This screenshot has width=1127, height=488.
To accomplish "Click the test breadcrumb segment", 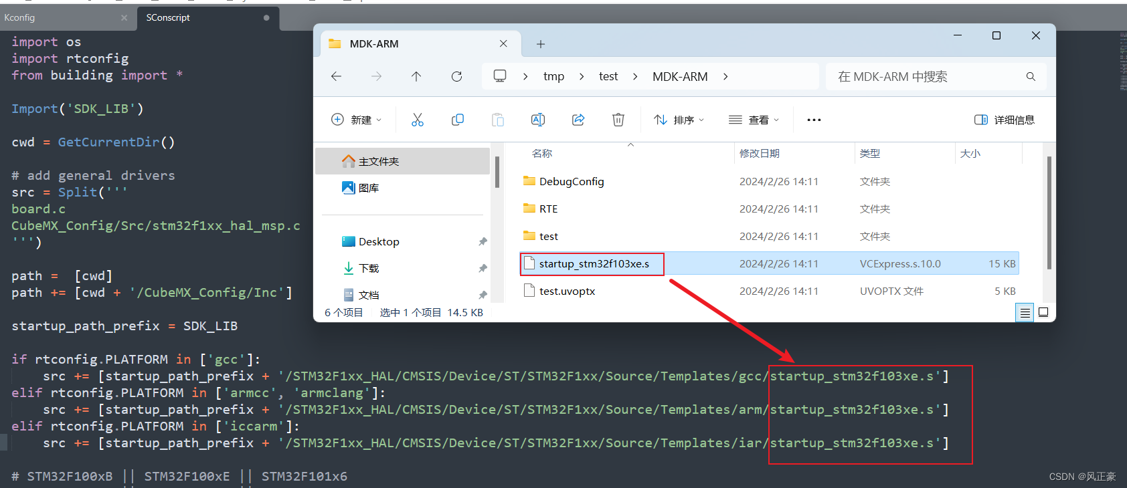I will [x=608, y=77].
